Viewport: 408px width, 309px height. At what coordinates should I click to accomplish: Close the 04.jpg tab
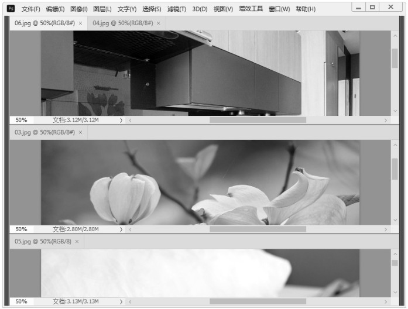point(159,23)
